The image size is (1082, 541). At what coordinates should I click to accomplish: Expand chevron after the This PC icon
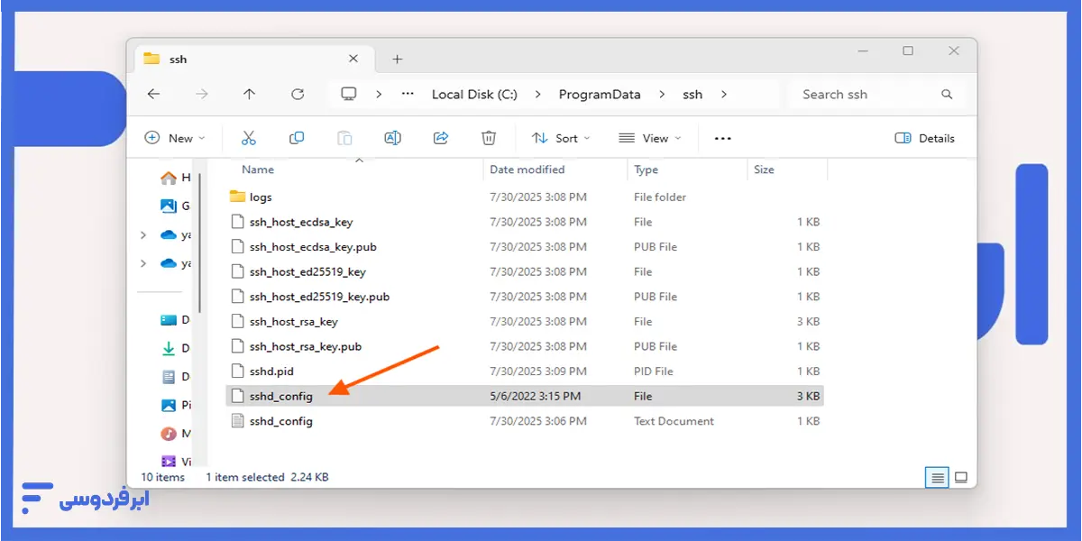(379, 94)
